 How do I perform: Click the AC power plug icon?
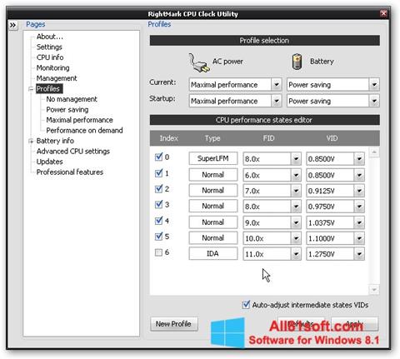198,62
